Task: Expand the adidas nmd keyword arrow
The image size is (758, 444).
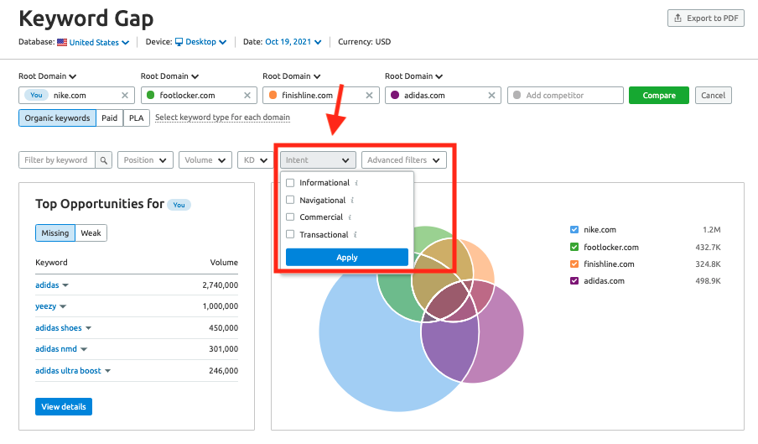Action: (x=84, y=349)
